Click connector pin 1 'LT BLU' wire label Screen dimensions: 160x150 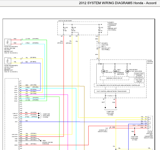[28, 43]
